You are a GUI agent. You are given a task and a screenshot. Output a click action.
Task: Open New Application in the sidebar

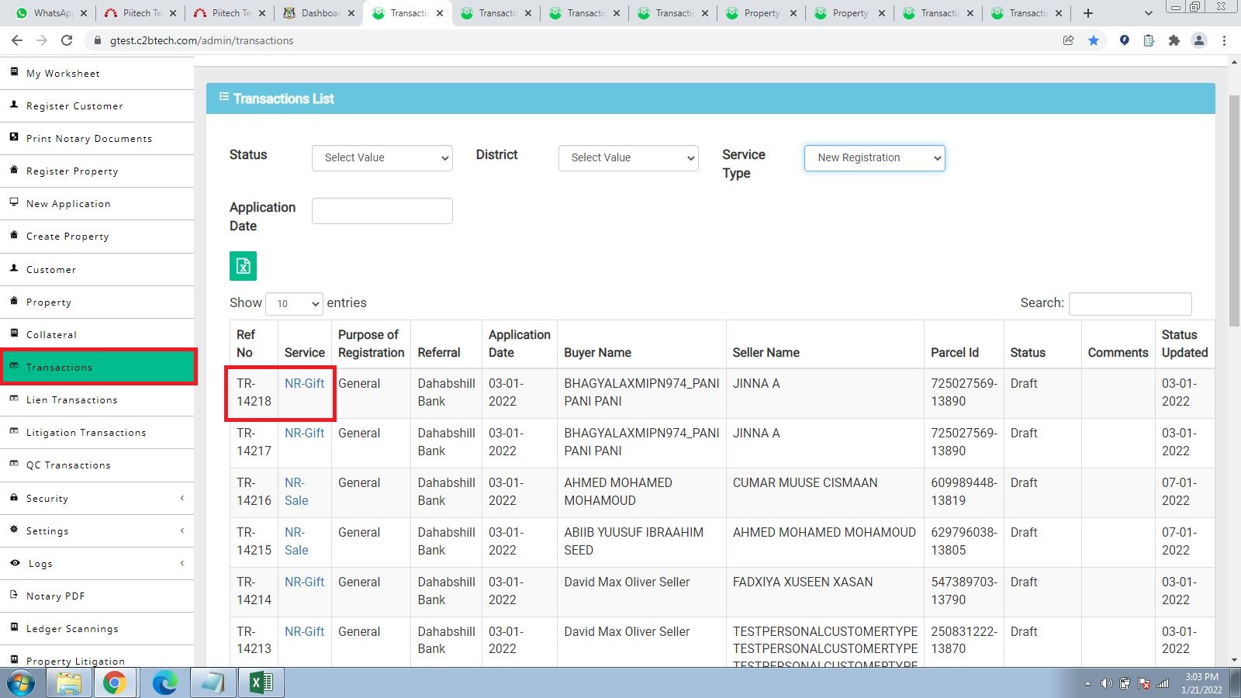97,203
